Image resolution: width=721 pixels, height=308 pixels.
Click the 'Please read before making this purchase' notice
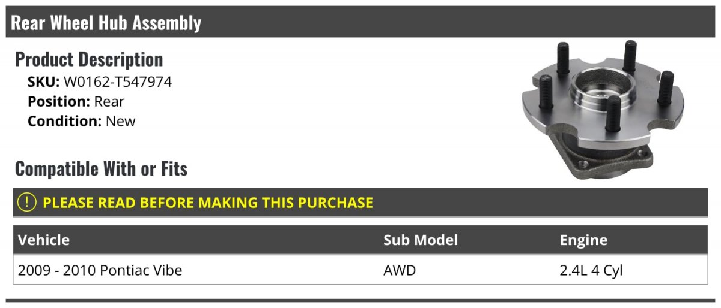(x=207, y=203)
